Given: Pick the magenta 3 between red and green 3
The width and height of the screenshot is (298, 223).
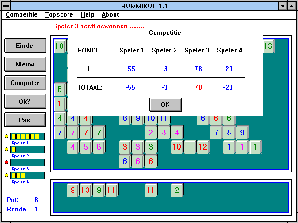Looking at the screenshot, I should coord(138,147).
